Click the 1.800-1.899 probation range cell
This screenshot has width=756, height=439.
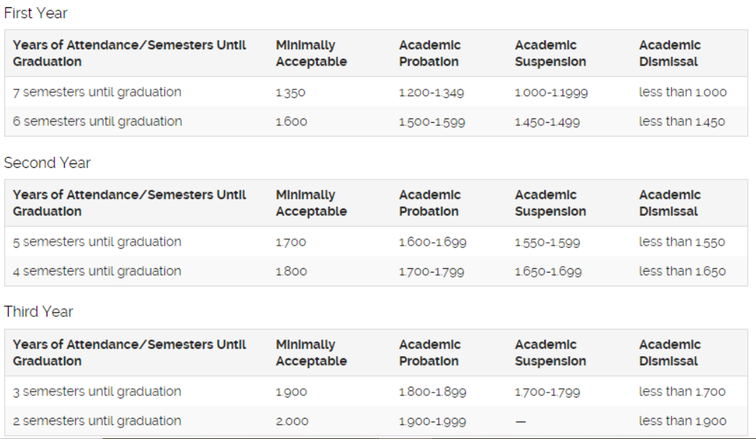click(432, 392)
